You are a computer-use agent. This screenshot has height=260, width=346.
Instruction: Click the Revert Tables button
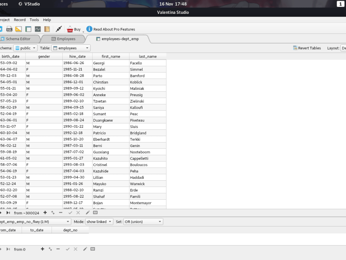307,48
